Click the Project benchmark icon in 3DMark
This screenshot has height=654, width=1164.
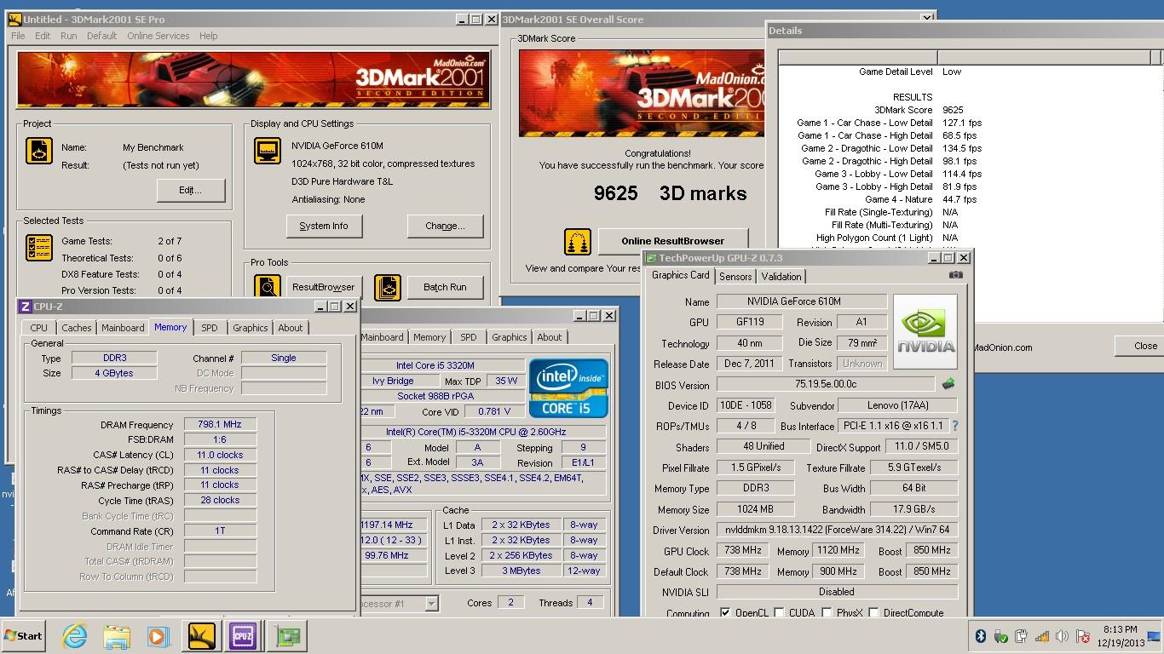39,152
